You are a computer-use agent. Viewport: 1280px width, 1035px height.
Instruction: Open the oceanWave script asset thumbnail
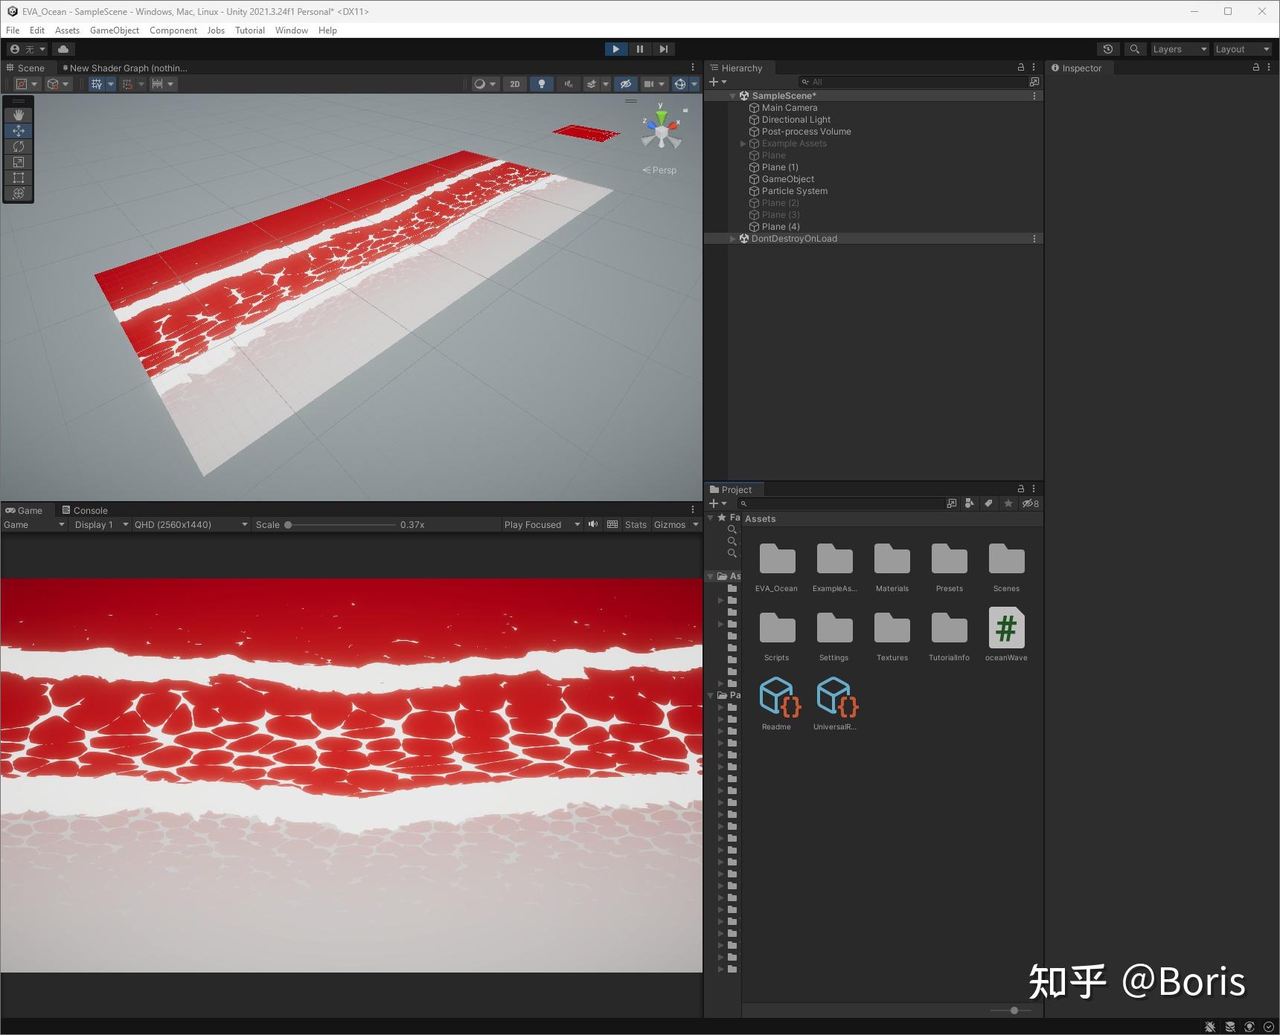coord(1006,628)
